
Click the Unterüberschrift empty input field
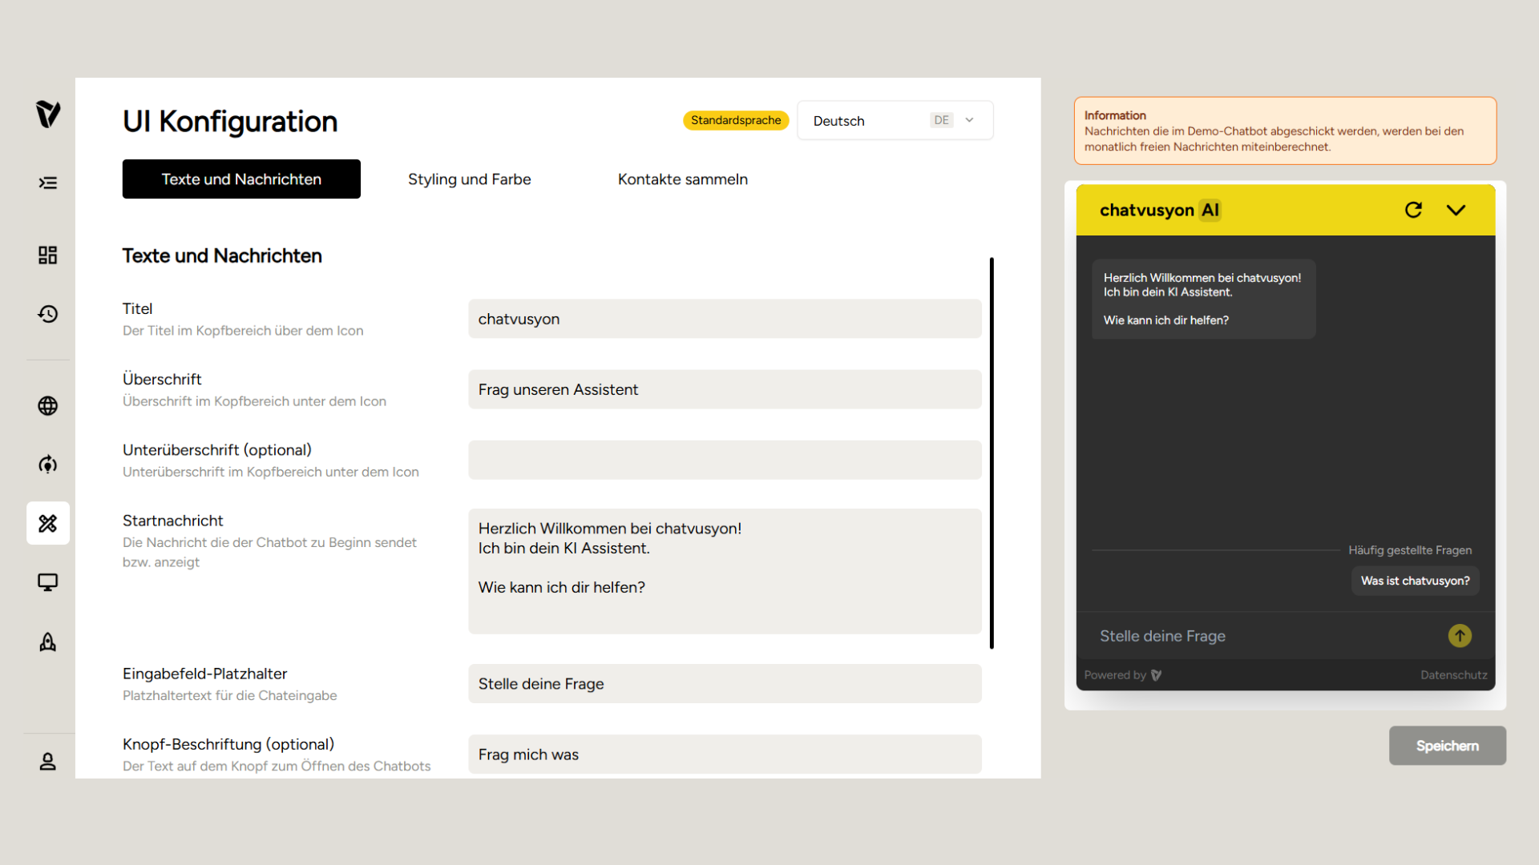pyautogui.click(x=725, y=461)
